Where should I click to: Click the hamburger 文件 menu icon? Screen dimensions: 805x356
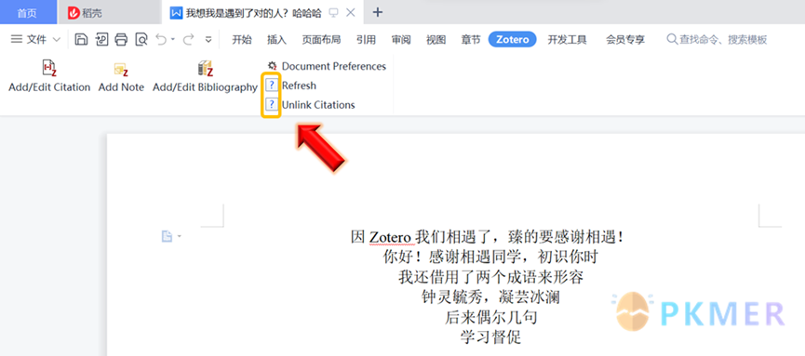[x=17, y=39]
